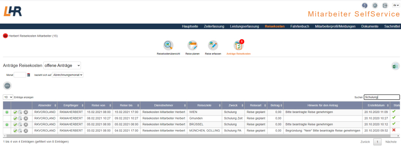View details of WIEN request via magnifier
Image resolution: width=401 pixels, height=147 pixels.
pyautogui.click(x=20, y=112)
